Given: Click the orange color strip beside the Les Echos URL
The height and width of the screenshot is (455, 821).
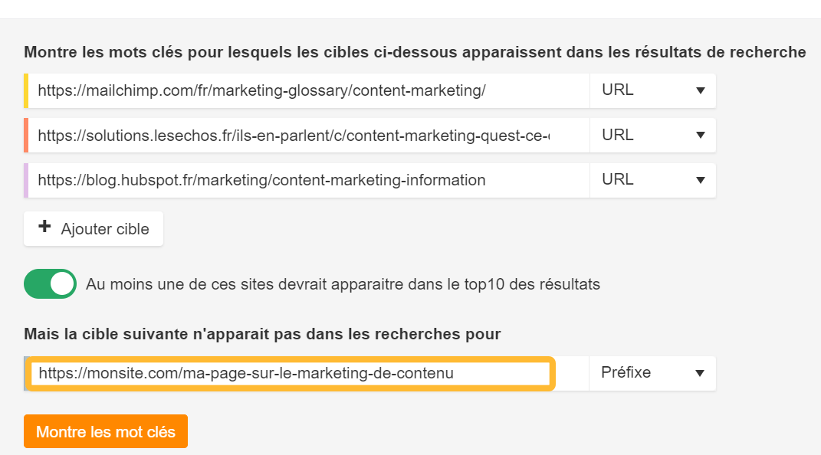Looking at the screenshot, I should 28,135.
